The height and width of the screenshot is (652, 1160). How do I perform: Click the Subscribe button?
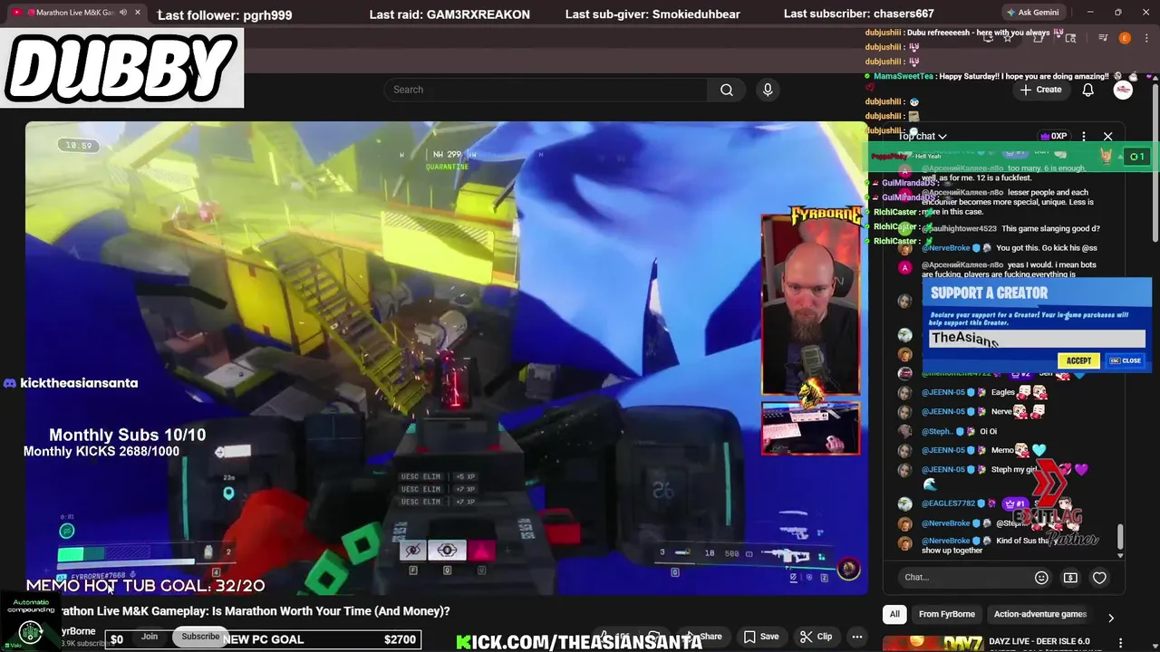point(200,637)
